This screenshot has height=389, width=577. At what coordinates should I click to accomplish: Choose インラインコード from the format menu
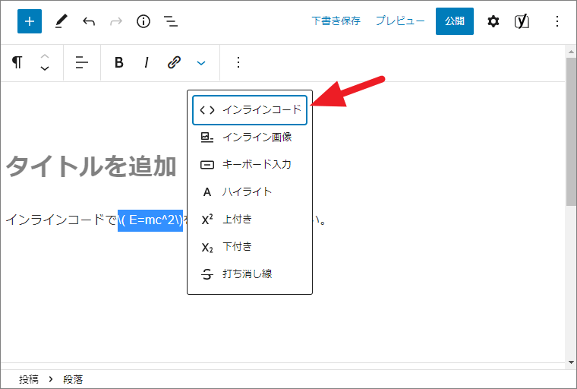250,109
